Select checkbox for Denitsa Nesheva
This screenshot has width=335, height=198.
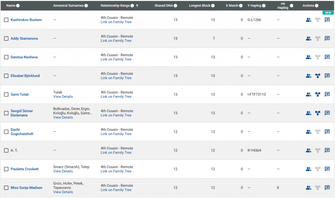click(x=6, y=57)
